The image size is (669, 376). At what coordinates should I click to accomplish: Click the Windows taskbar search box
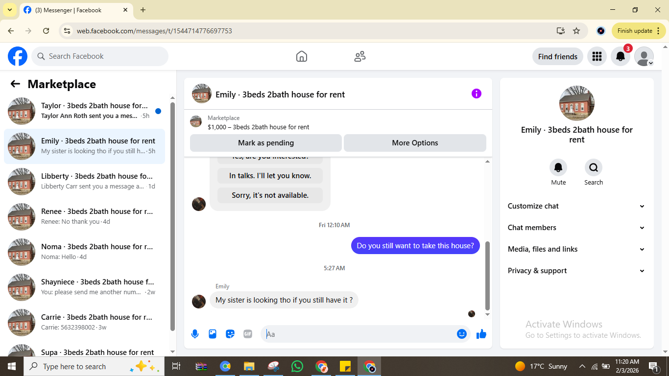tap(93, 366)
